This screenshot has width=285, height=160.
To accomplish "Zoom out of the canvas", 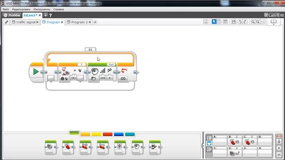I will tap(253, 22).
